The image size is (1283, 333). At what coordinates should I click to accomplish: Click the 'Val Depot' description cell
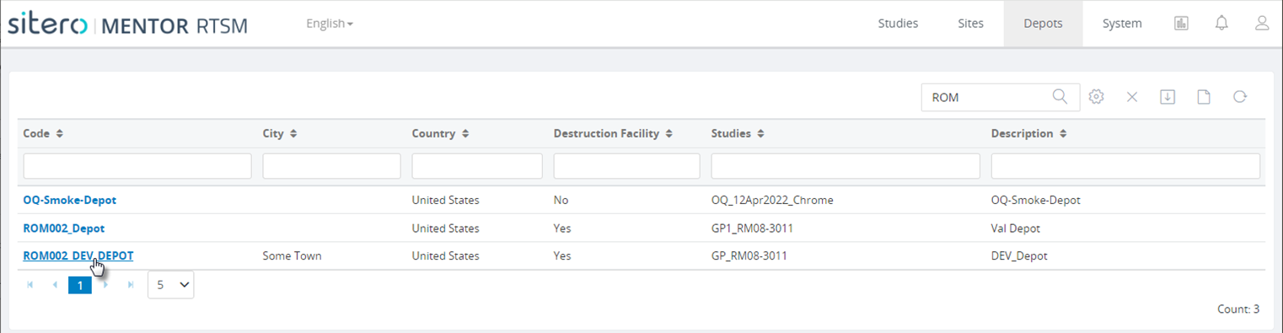[x=1016, y=228]
